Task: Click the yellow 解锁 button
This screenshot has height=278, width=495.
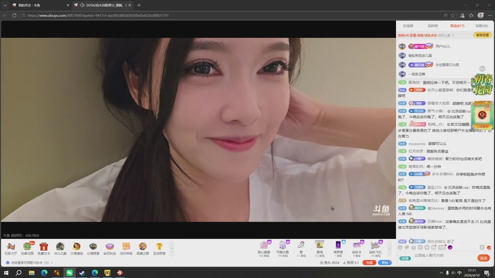Action: pos(483,35)
